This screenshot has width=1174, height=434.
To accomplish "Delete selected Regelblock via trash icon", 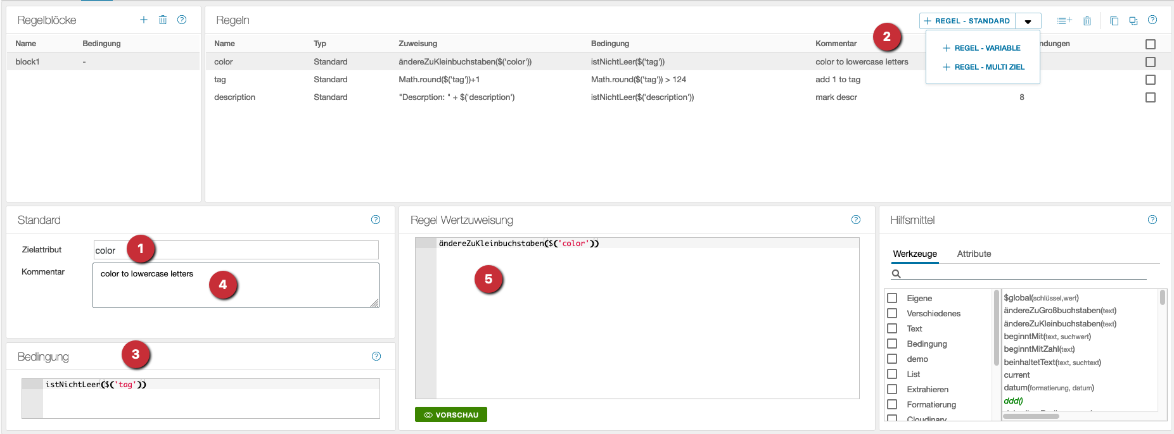I will point(163,20).
